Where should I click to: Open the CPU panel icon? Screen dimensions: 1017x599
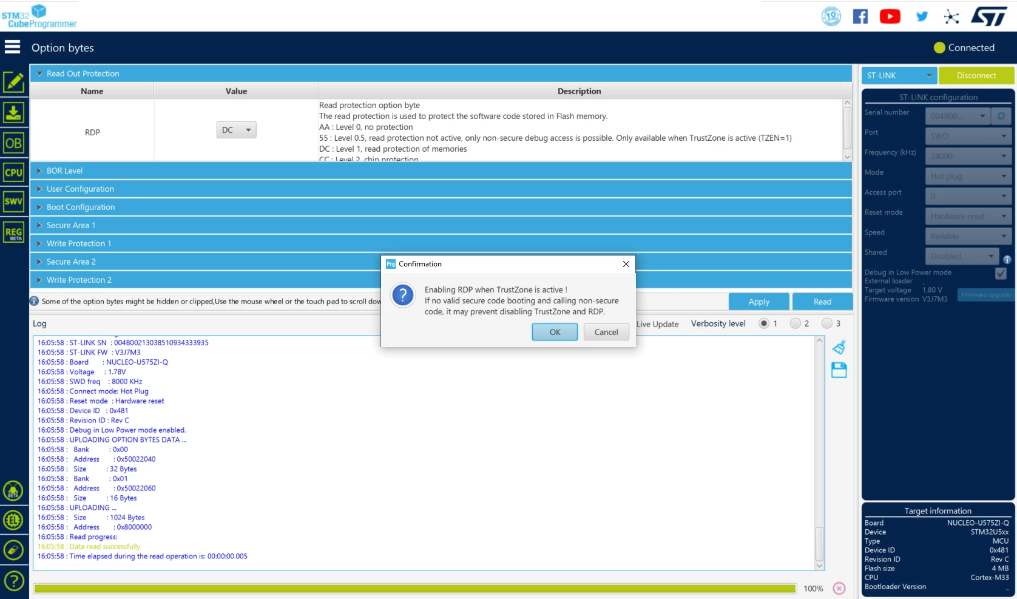click(x=14, y=172)
